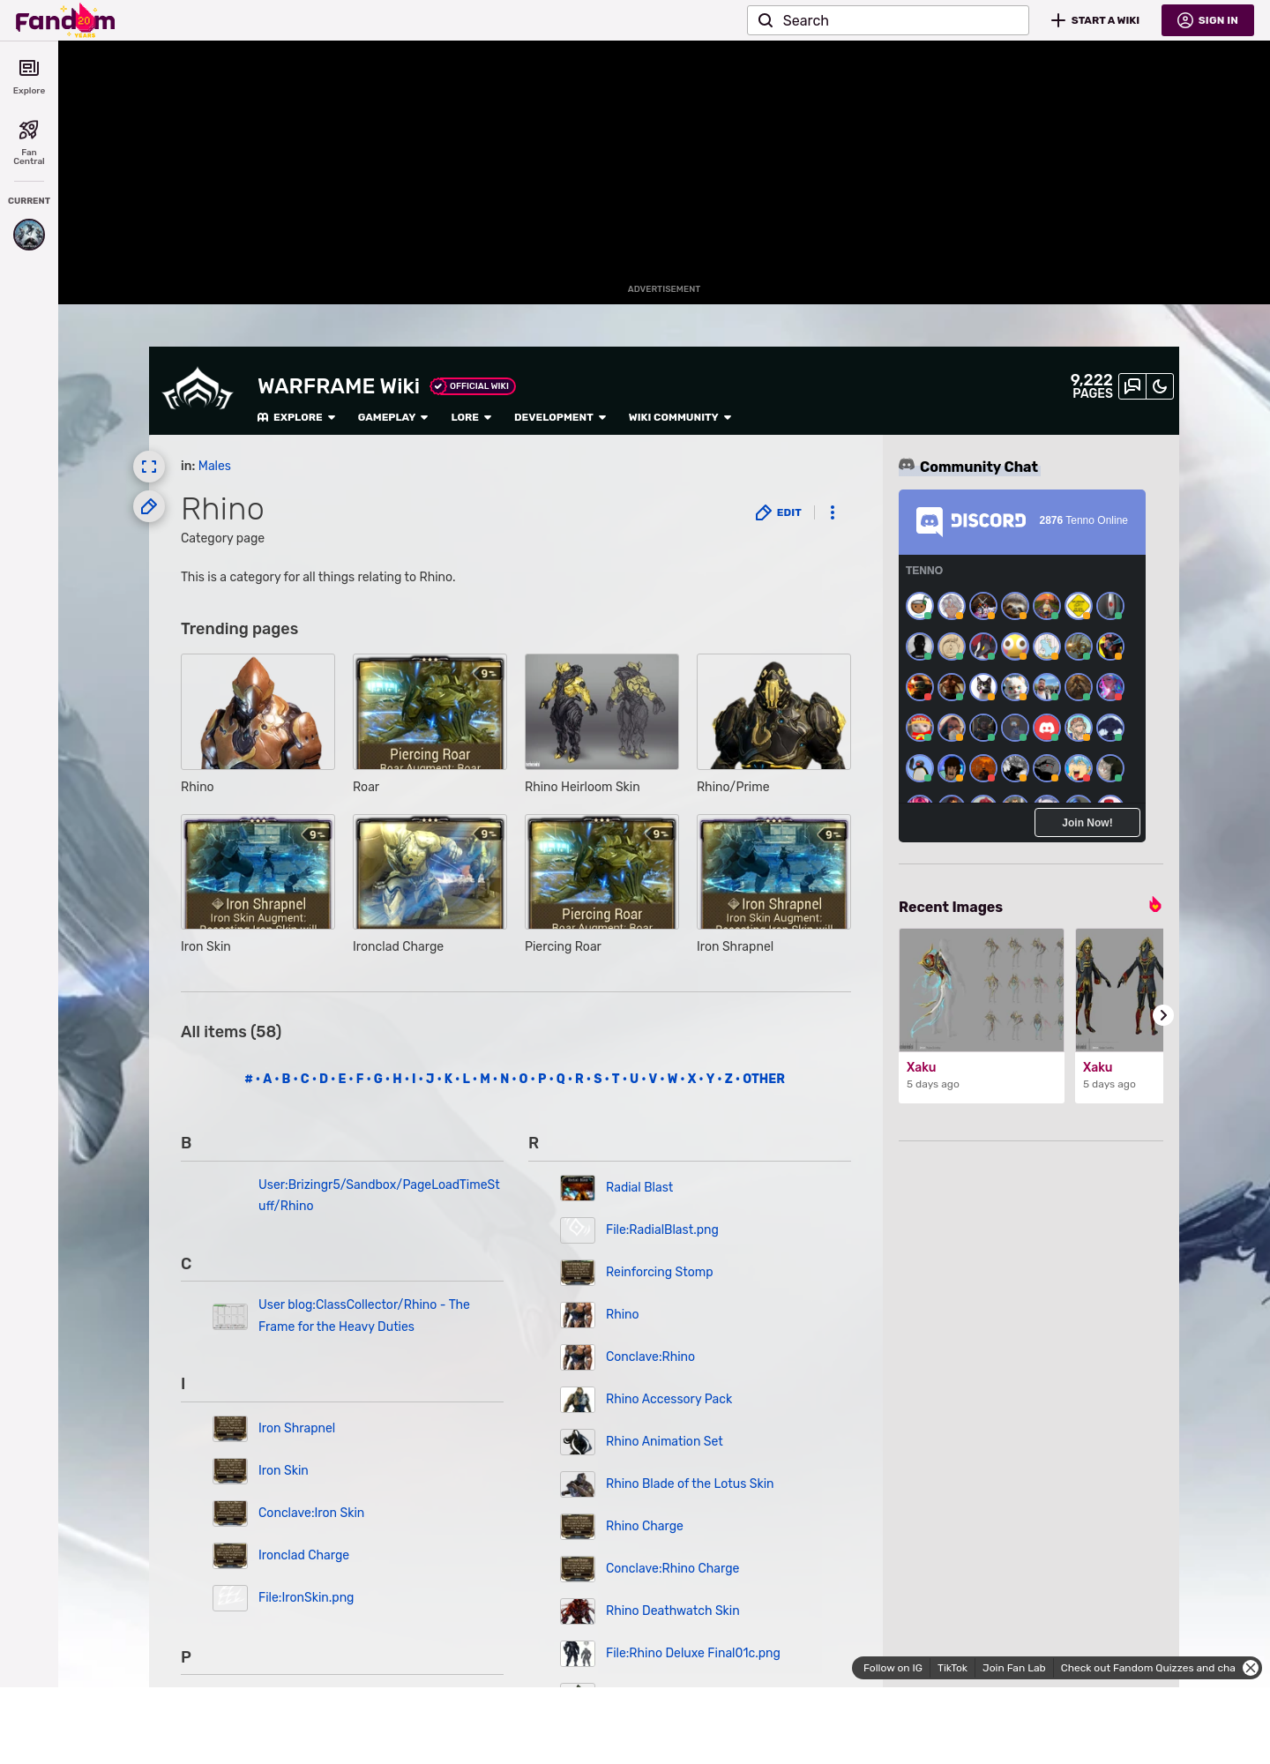1270x1764 pixels.
Task: Filter items by OTHER in index
Action: [x=764, y=1079]
